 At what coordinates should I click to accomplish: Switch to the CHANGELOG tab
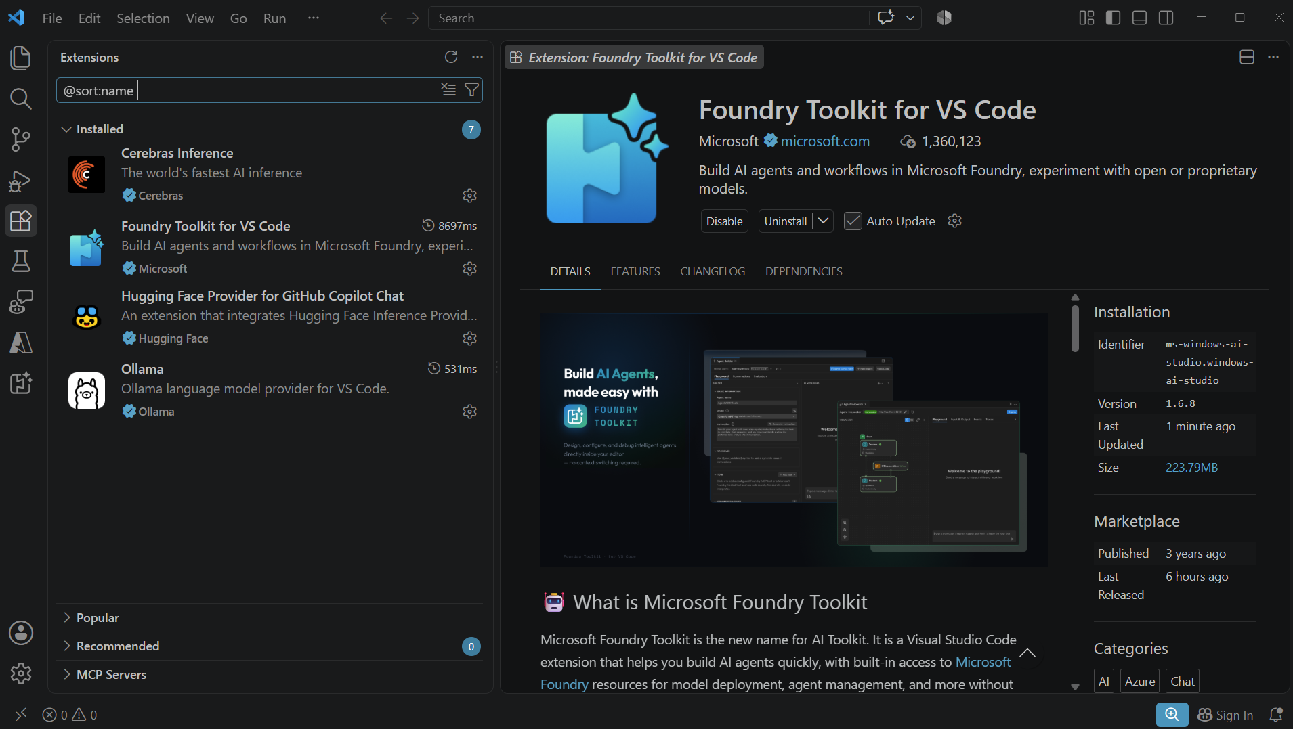coord(713,271)
